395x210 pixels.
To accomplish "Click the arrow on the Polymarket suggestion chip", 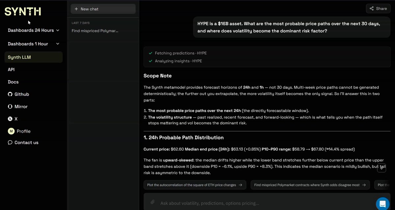I will click(x=364, y=185).
